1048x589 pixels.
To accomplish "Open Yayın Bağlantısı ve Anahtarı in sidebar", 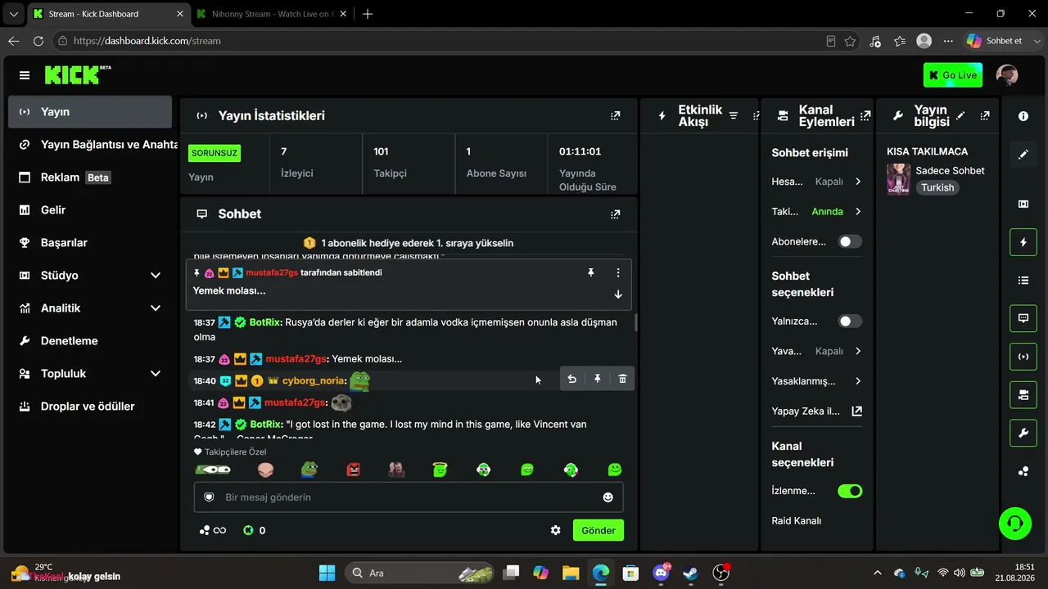I will (x=90, y=145).
